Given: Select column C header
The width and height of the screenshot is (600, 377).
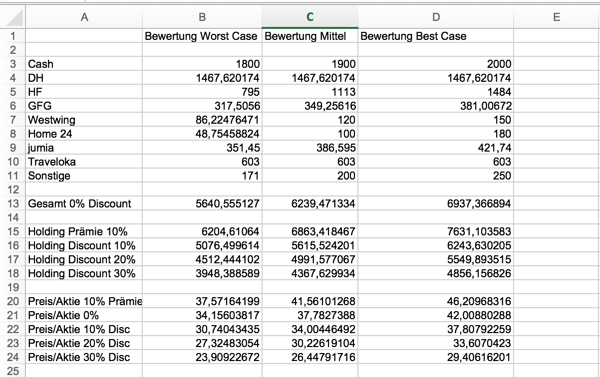Looking at the screenshot, I should [310, 17].
